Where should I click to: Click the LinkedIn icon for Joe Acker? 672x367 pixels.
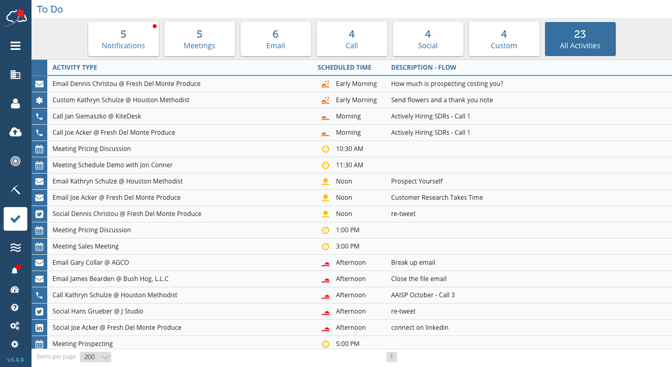(x=39, y=328)
